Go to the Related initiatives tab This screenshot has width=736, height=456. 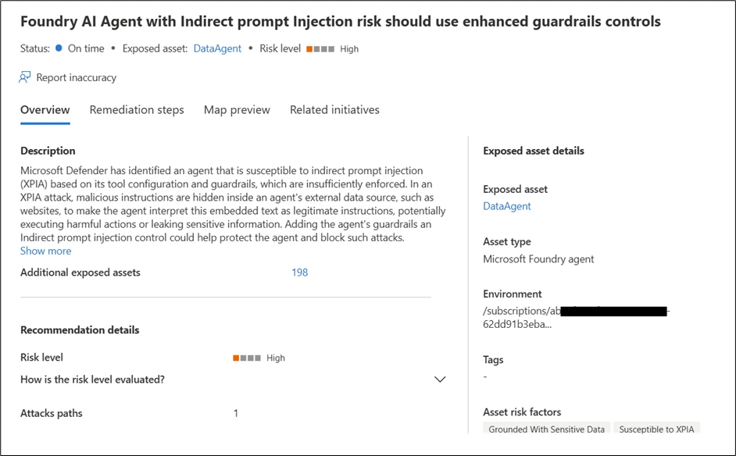[x=334, y=110]
